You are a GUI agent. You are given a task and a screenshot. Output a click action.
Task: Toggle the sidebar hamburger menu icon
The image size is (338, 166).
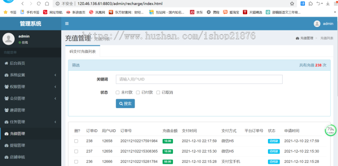67,24
